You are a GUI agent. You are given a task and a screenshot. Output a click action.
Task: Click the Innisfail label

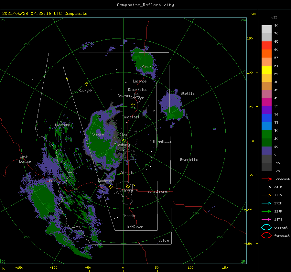tap(131, 117)
